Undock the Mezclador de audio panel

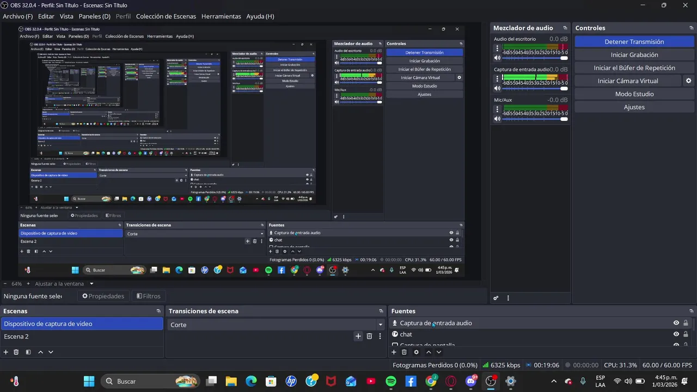click(x=565, y=28)
